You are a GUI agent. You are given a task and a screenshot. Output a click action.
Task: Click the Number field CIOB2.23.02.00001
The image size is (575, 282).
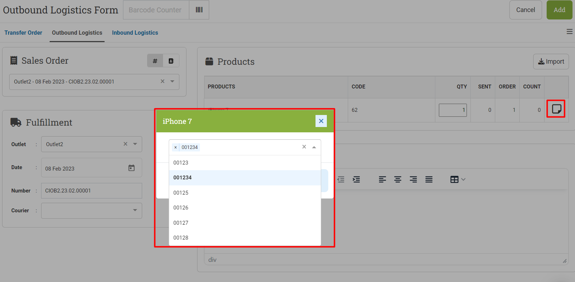(x=91, y=191)
